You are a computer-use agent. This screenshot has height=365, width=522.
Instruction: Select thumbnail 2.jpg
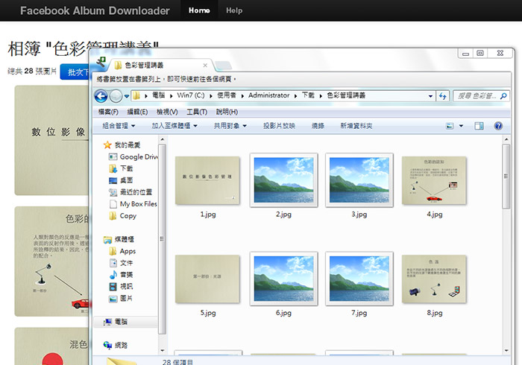coord(283,180)
